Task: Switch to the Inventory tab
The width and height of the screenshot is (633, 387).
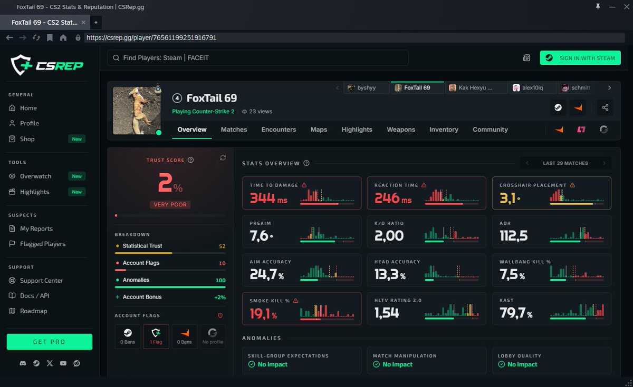Action: point(444,130)
